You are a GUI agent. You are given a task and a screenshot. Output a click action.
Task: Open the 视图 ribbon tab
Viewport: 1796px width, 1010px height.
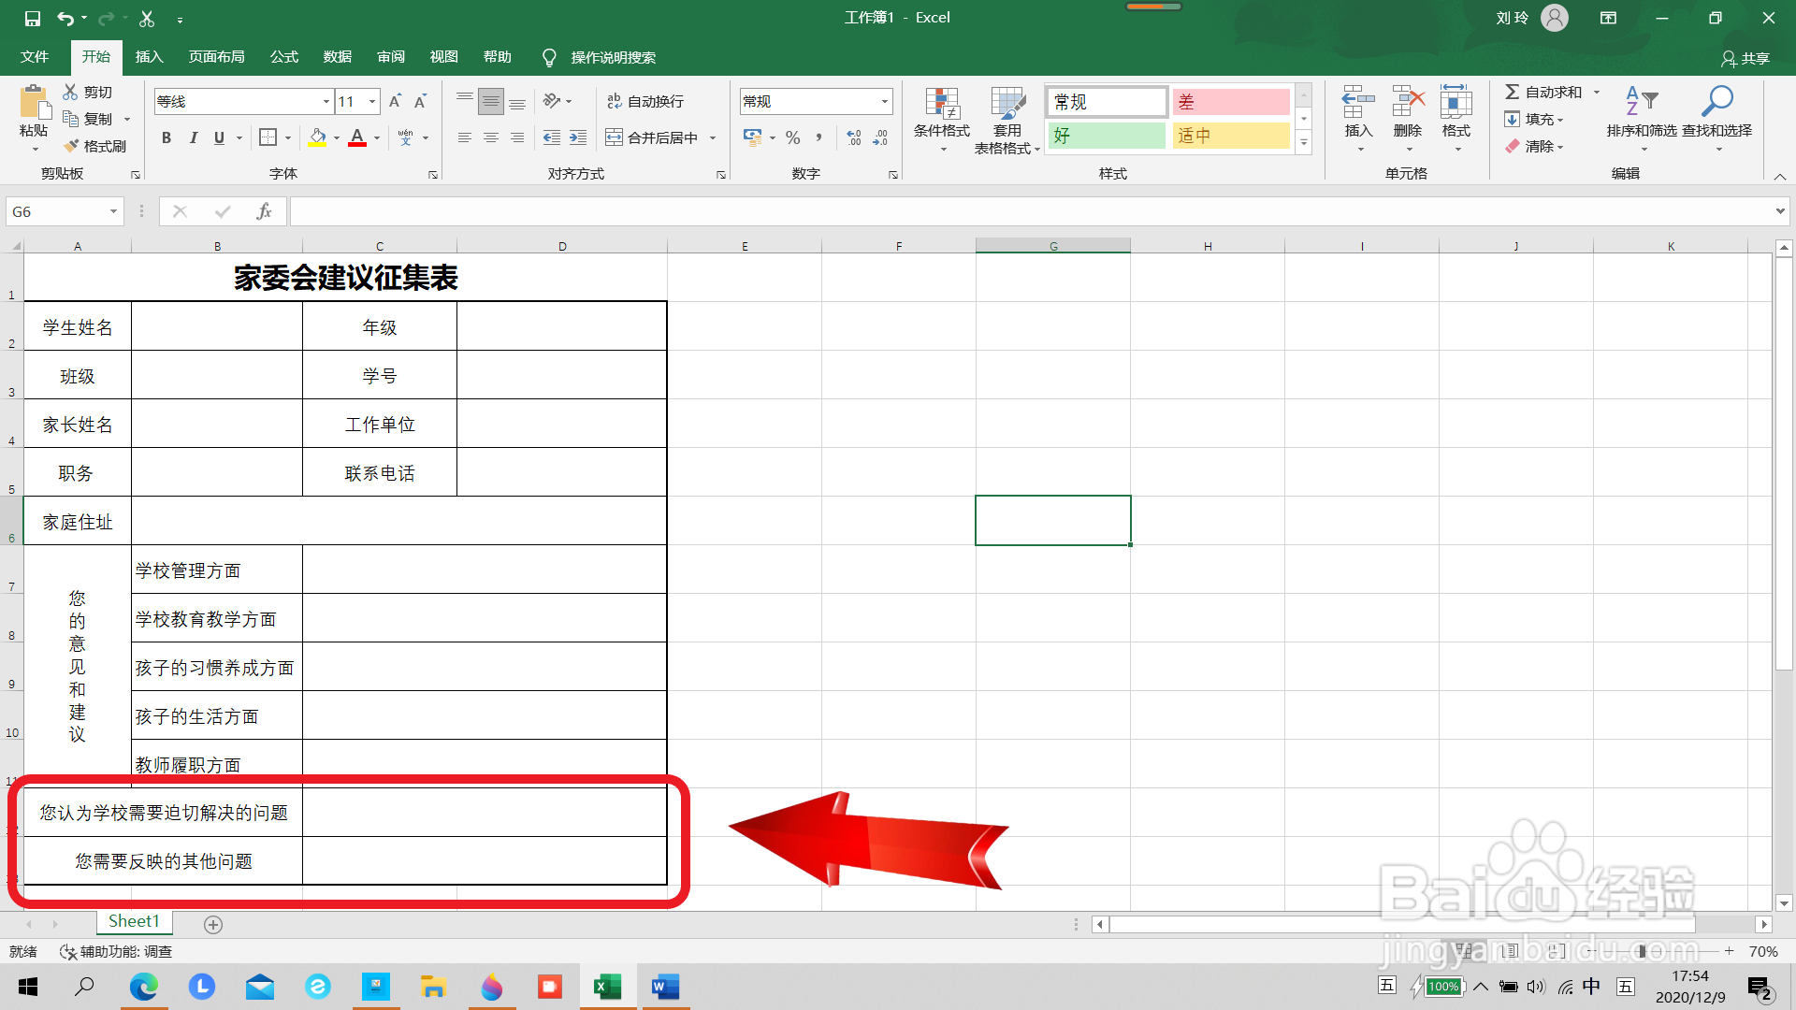point(444,57)
